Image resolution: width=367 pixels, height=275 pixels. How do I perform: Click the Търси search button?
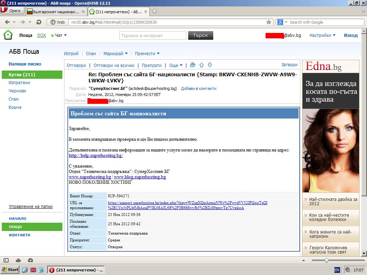click(201, 35)
